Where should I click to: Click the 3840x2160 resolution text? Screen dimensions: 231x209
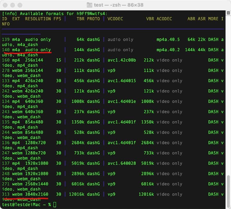tap(37, 194)
